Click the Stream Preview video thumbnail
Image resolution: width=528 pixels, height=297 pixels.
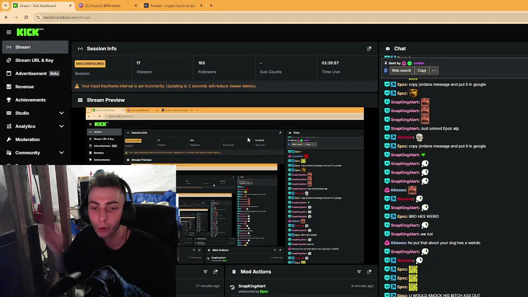click(x=225, y=185)
